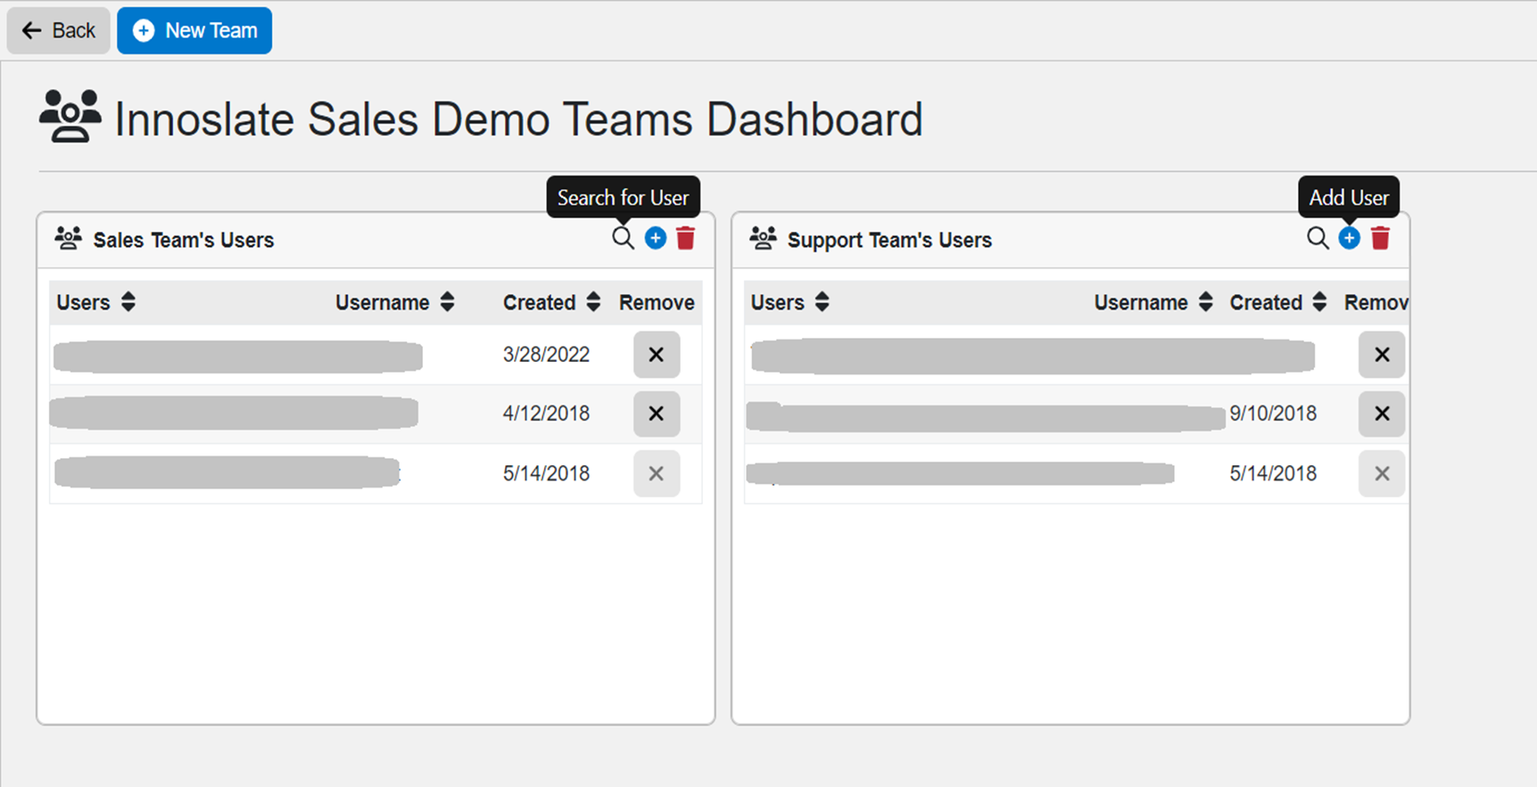
Task: Sort Support Team table by Users
Action: [x=822, y=302]
